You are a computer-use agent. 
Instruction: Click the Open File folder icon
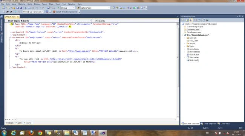tap(14, 8)
